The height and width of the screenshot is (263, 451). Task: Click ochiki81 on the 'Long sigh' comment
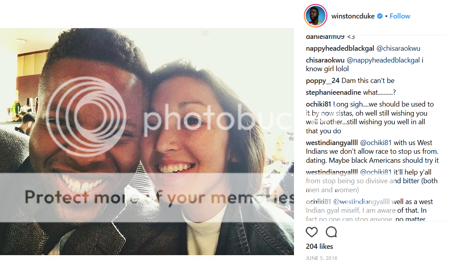pos(319,104)
